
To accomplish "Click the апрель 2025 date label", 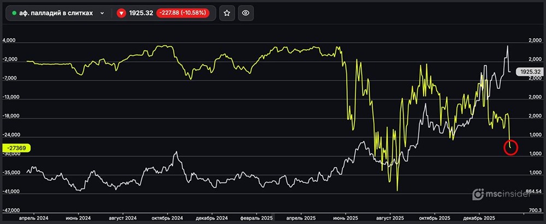I will 301,218.
